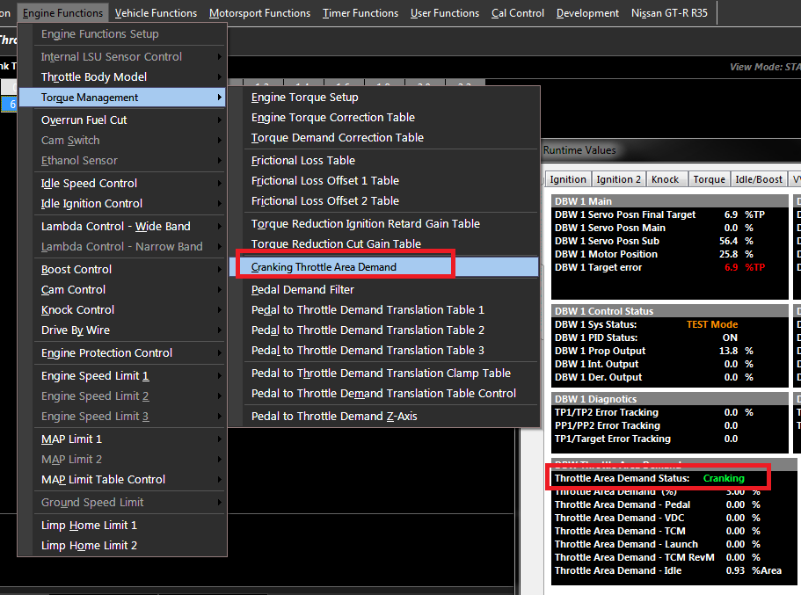801x595 pixels.
Task: Expand the Throttle Body Model submenu
Action: pyautogui.click(x=94, y=76)
